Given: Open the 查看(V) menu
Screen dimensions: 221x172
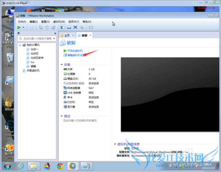Looking at the screenshot, I should click(x=46, y=22).
